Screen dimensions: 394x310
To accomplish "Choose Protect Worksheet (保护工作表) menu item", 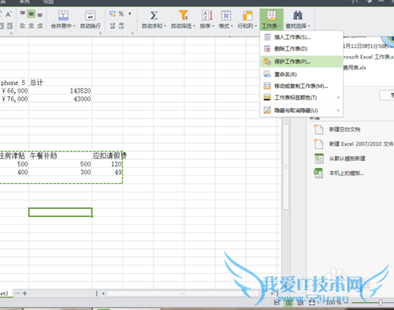I will tap(302, 62).
